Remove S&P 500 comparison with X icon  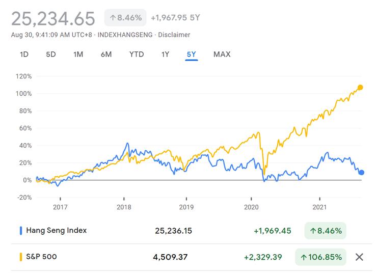click(x=359, y=257)
